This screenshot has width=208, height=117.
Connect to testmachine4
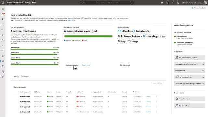148,112
